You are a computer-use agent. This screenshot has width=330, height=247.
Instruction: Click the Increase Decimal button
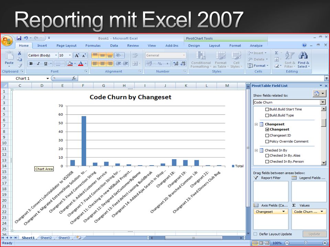click(176, 64)
